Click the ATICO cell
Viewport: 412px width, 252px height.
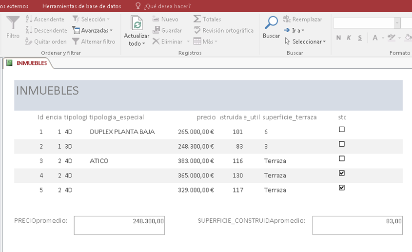tap(99, 161)
